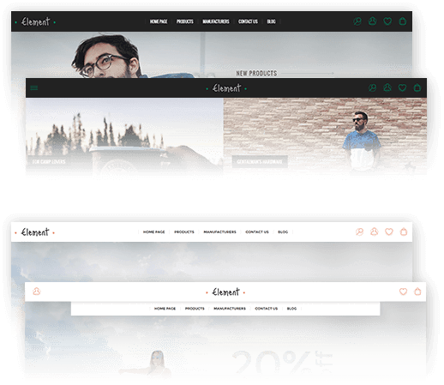Open the green hamburger menu icon
Screen dimensions: 444x385
pos(34,87)
